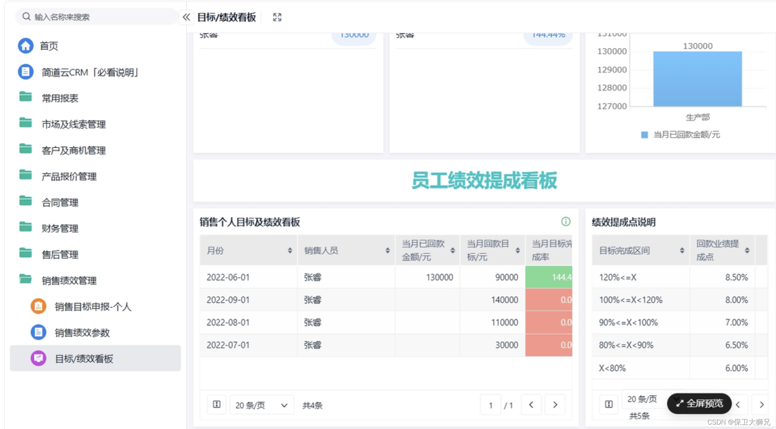
Task: Sort by 销售人员 column arrows
Action: 387,250
